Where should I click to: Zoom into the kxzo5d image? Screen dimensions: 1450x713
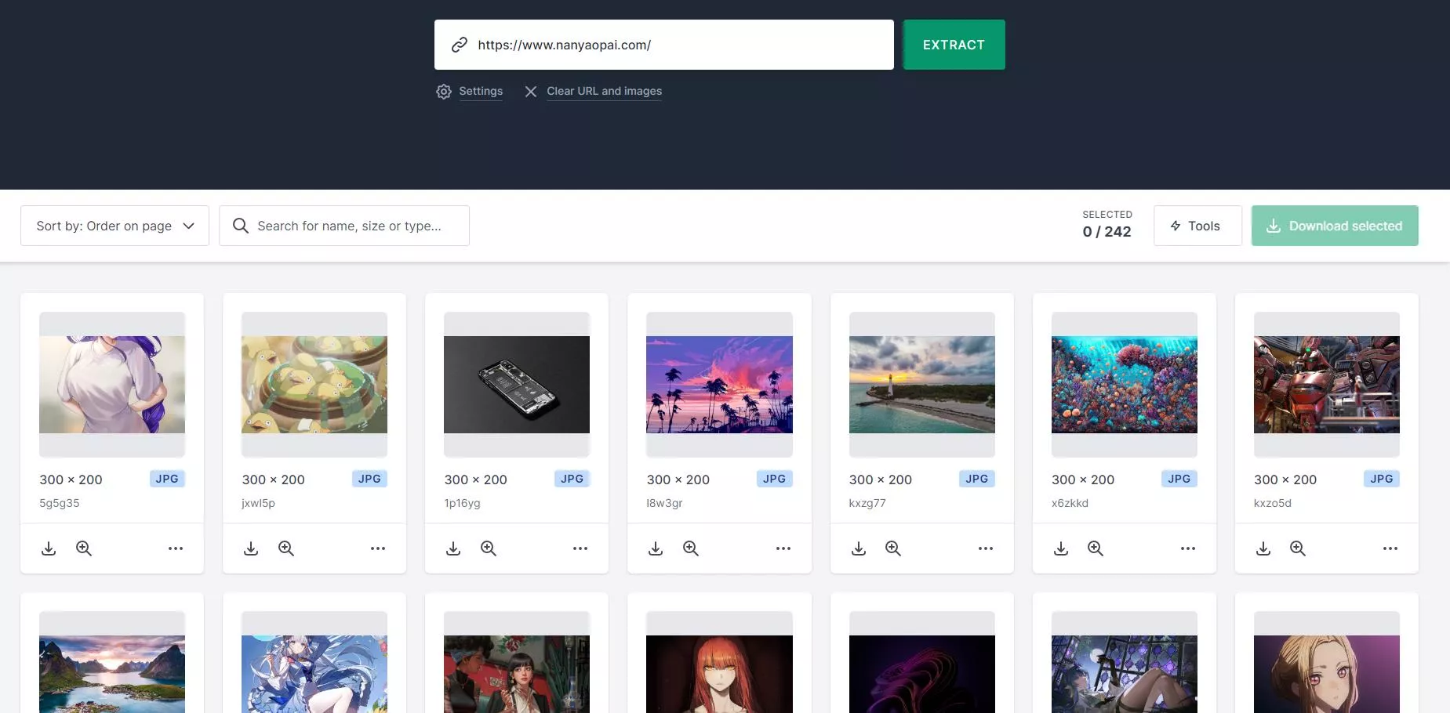click(x=1298, y=548)
